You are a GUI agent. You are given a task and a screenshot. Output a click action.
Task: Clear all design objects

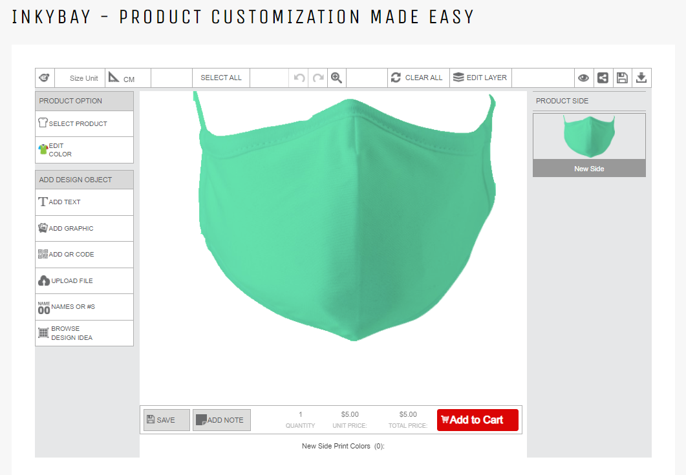(x=418, y=78)
